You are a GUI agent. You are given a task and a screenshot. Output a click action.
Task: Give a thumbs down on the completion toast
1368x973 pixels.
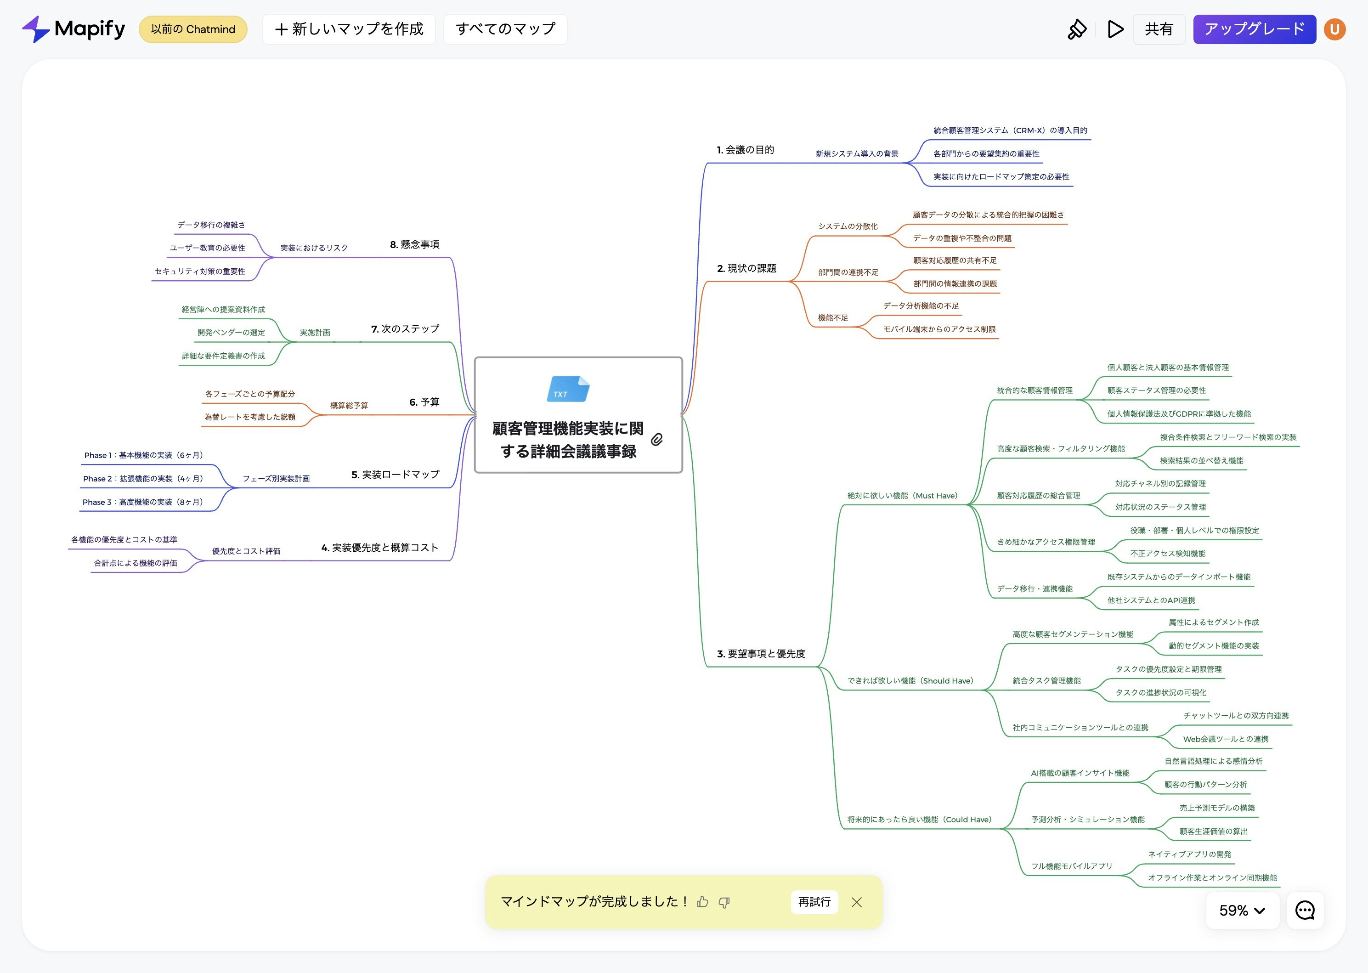[725, 902]
